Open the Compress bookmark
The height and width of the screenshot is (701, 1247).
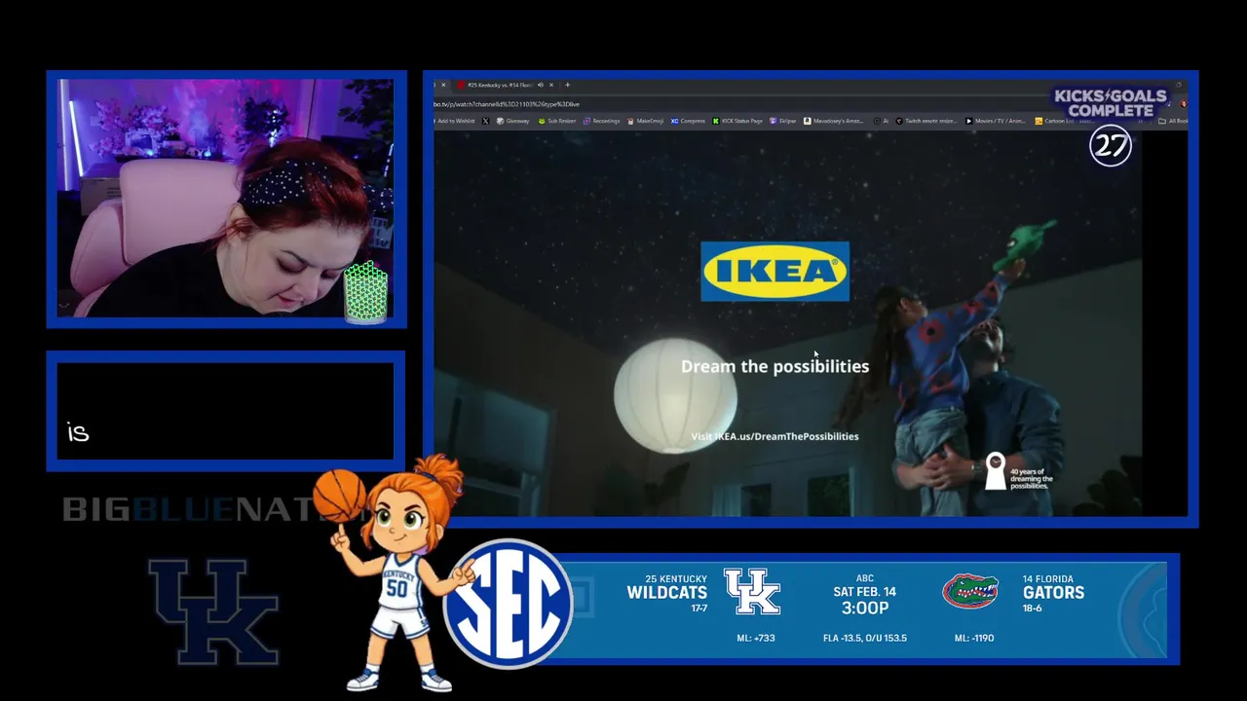point(688,121)
